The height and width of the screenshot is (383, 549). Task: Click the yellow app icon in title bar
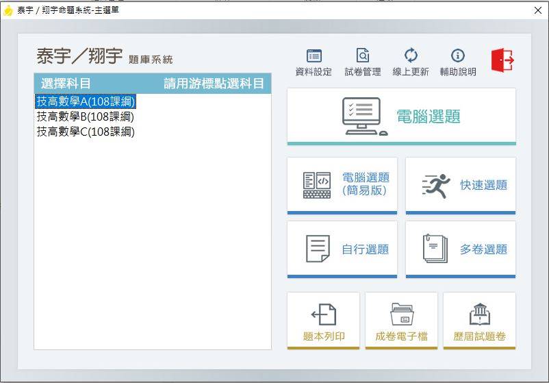click(x=8, y=10)
